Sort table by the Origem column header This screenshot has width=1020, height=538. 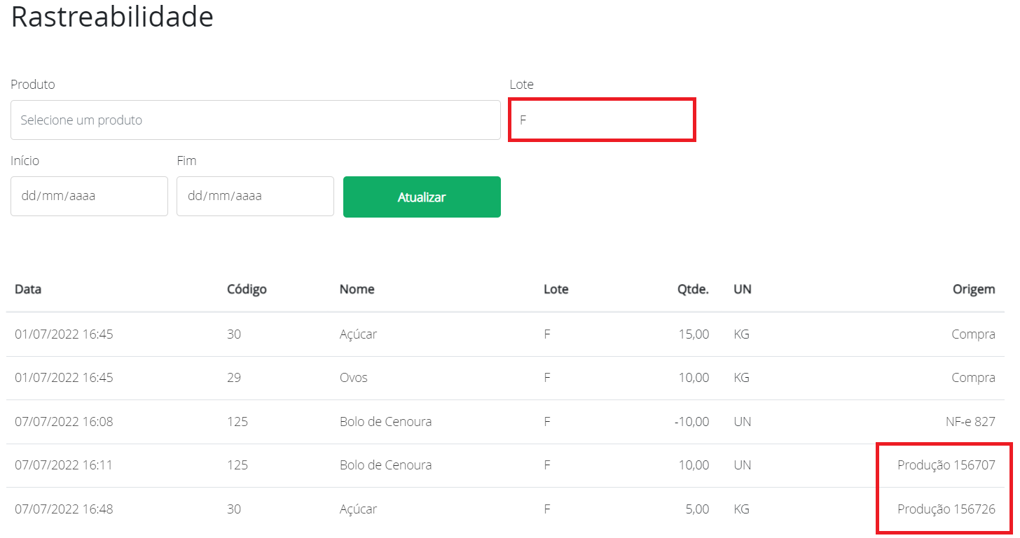(974, 289)
